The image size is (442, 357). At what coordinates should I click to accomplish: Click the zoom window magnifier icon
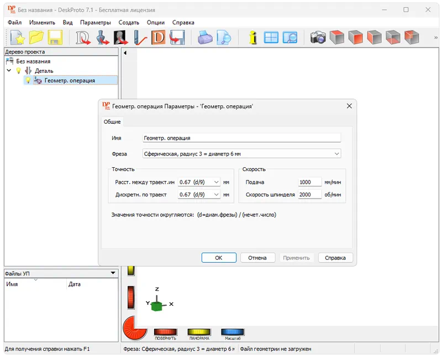point(290,38)
